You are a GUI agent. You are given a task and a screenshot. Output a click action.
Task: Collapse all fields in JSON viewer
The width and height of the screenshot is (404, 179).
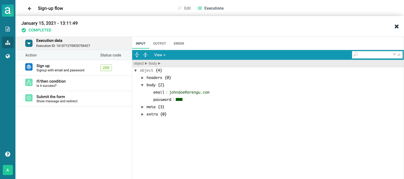(145, 55)
